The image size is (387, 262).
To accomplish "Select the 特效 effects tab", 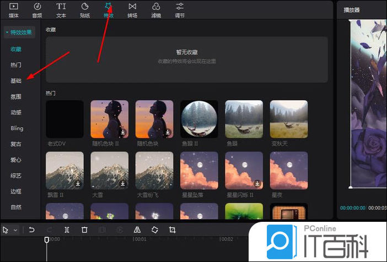I will coord(109,10).
